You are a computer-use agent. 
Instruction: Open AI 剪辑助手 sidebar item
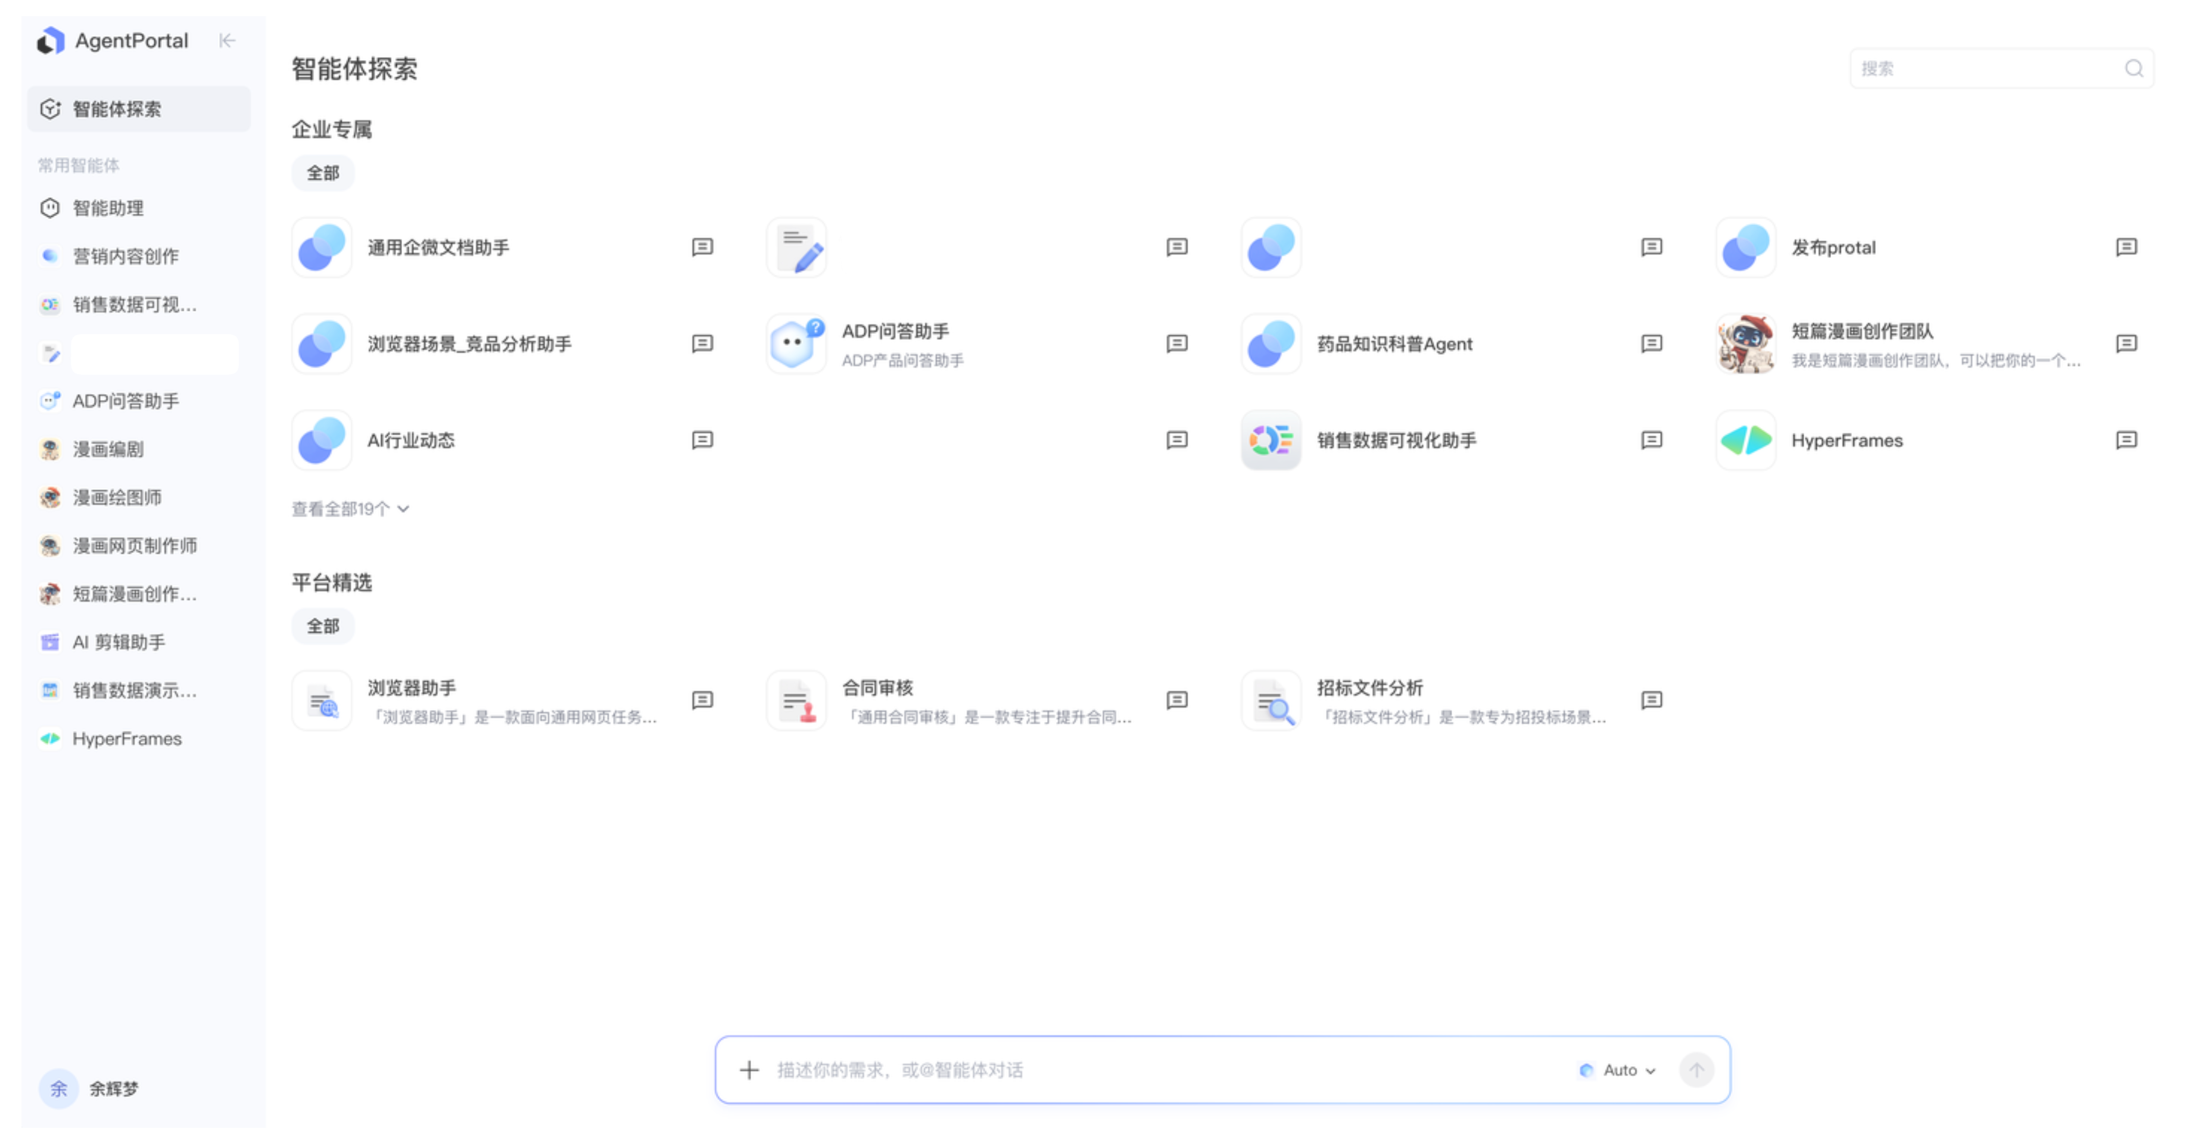(139, 642)
